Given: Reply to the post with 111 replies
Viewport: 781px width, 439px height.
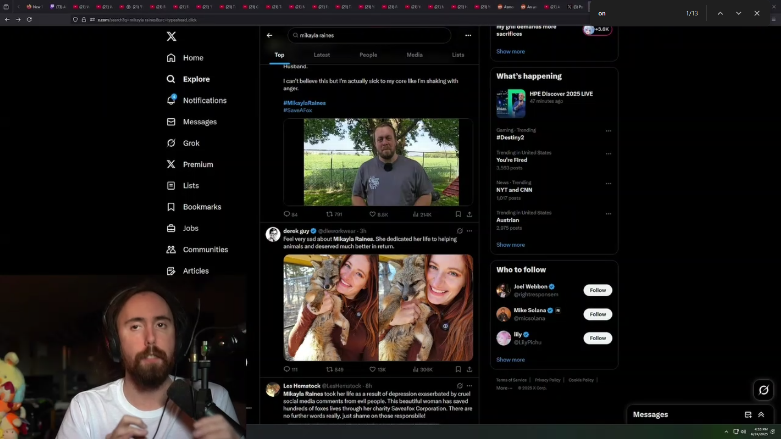Looking at the screenshot, I should tap(290, 369).
